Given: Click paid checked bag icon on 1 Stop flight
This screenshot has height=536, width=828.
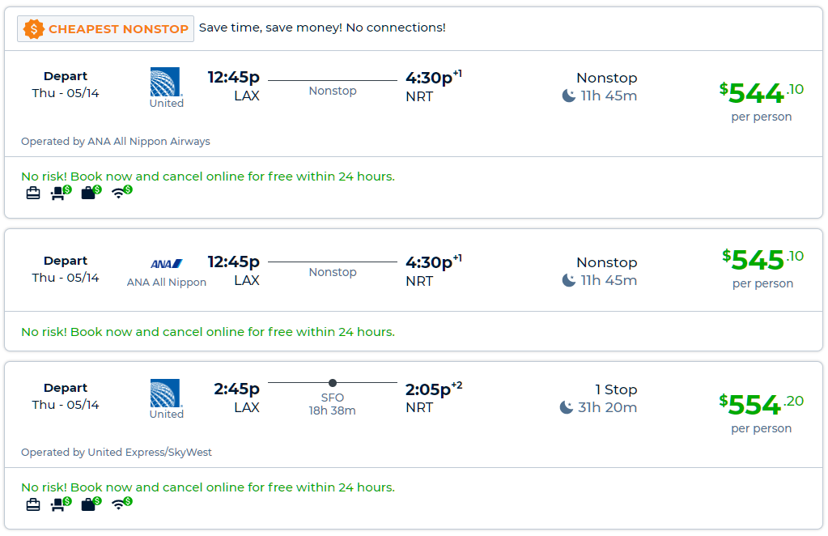Looking at the screenshot, I should 90,504.
